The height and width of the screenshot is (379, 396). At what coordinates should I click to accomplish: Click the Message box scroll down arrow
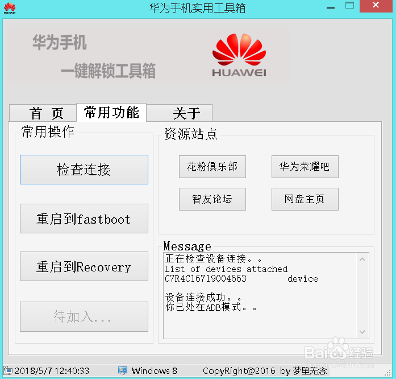pyautogui.click(x=362, y=332)
